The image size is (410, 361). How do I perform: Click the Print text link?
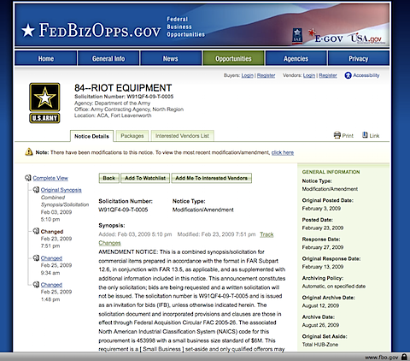click(348, 136)
